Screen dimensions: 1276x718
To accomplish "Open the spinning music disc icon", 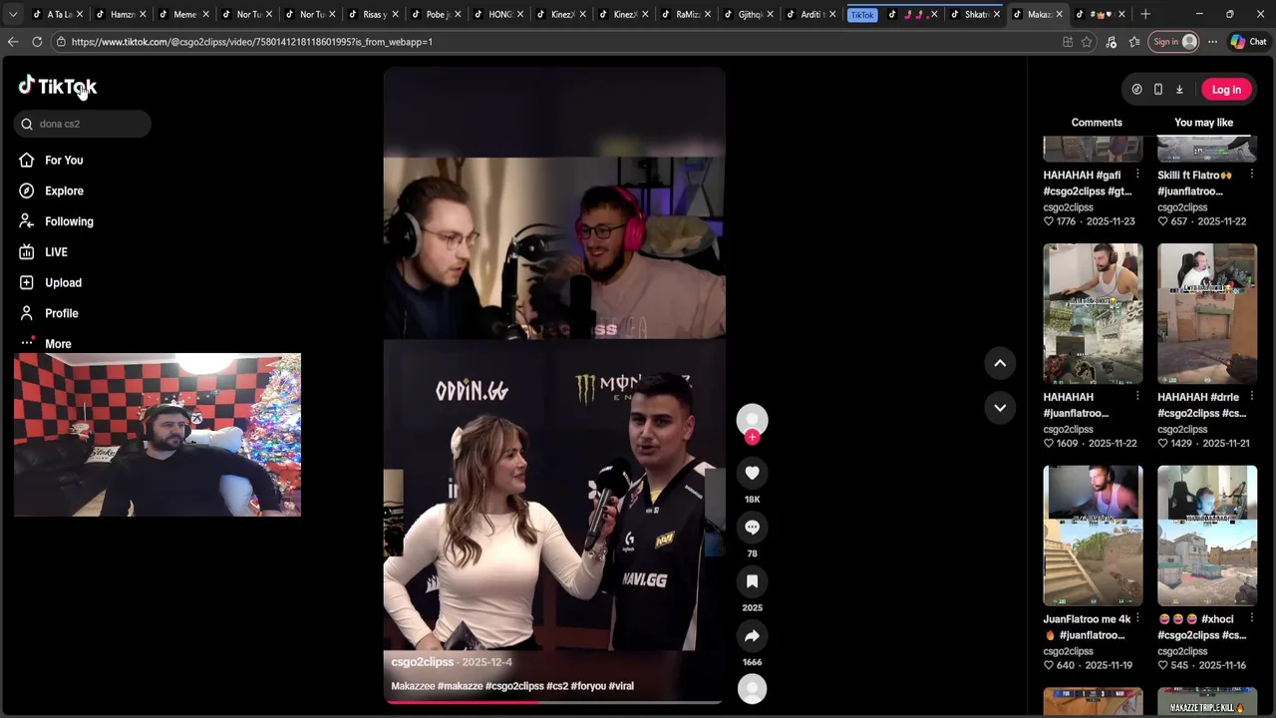I will 752,689.
